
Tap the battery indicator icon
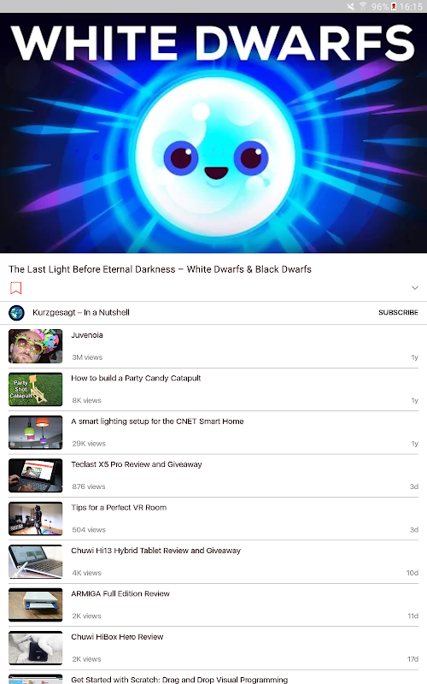[394, 7]
